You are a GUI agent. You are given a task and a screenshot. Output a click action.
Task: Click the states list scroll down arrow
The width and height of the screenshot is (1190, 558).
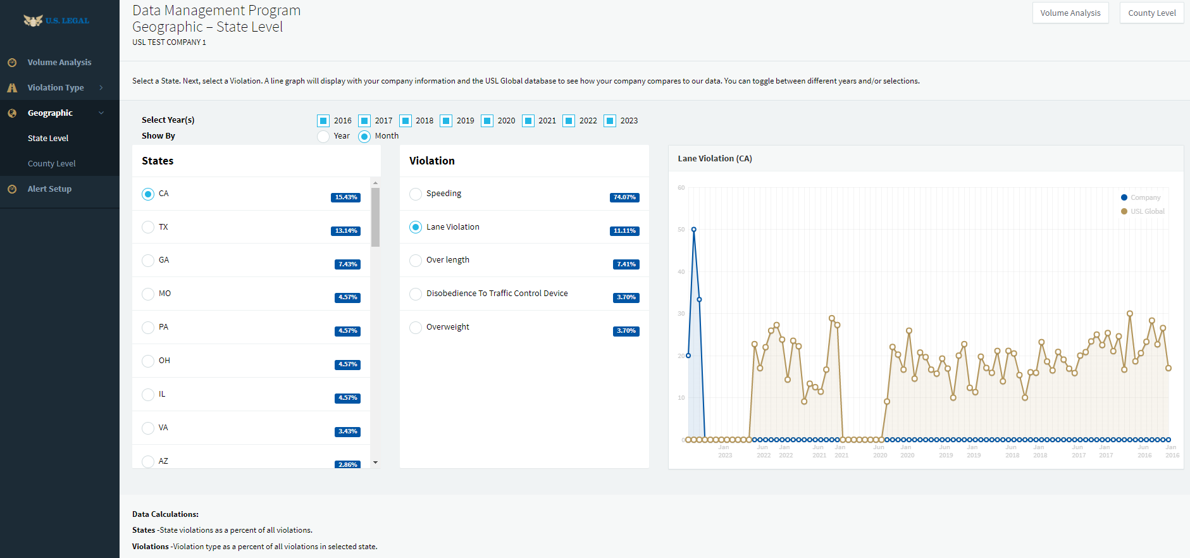click(x=375, y=462)
